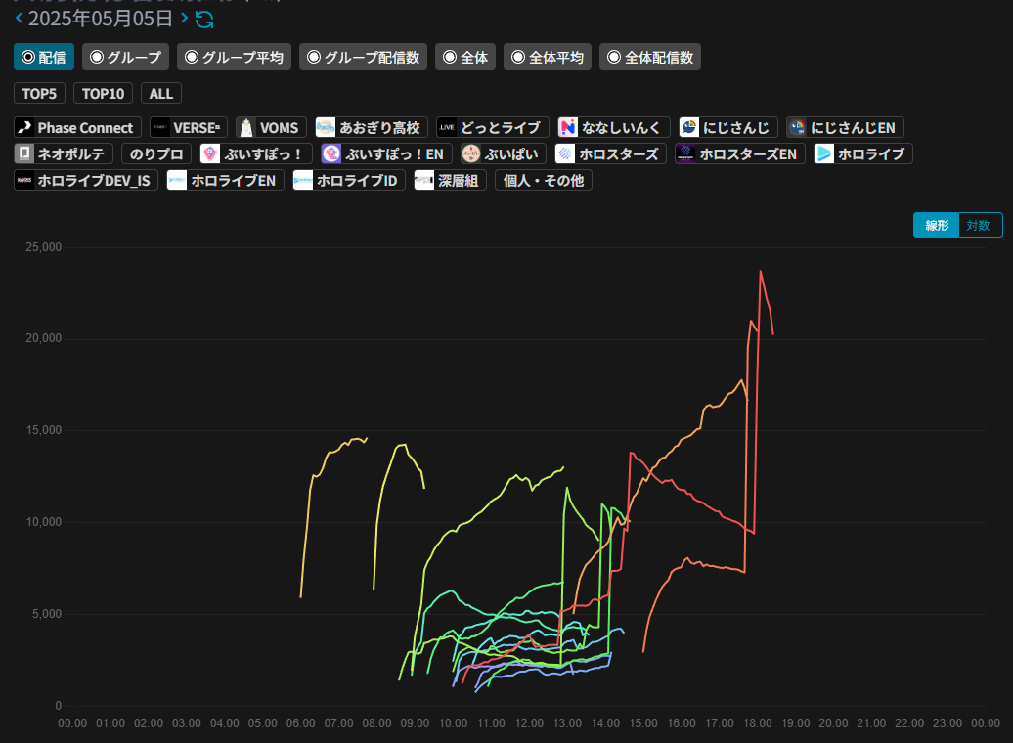Toggle the ホロライブ group label

pyautogui.click(x=871, y=153)
